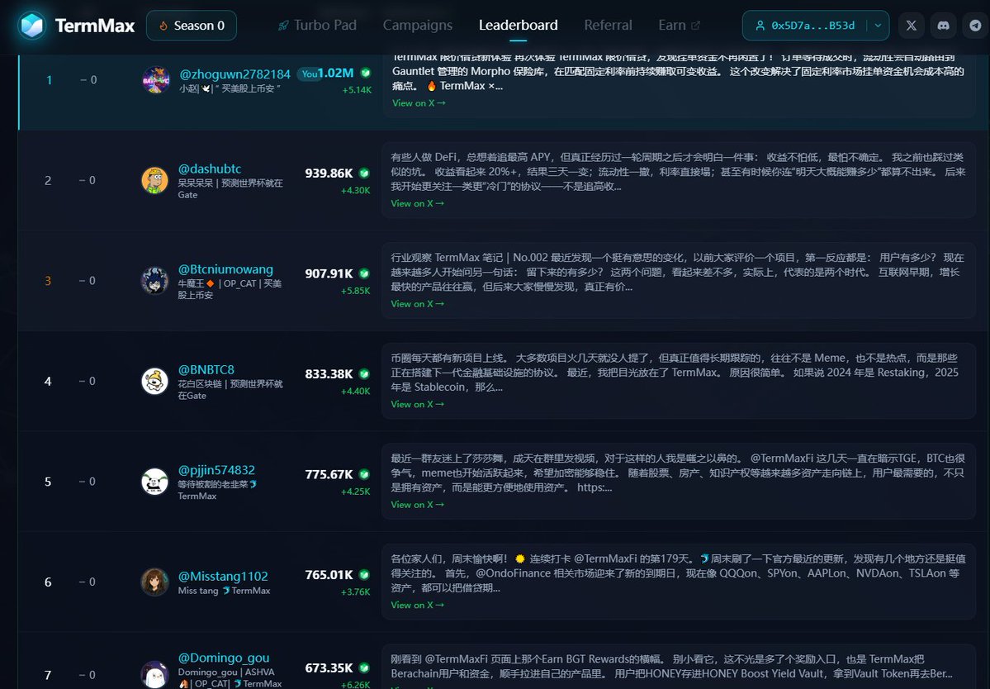The width and height of the screenshot is (990, 689).
Task: Click the Season 0 button
Action: pos(192,26)
